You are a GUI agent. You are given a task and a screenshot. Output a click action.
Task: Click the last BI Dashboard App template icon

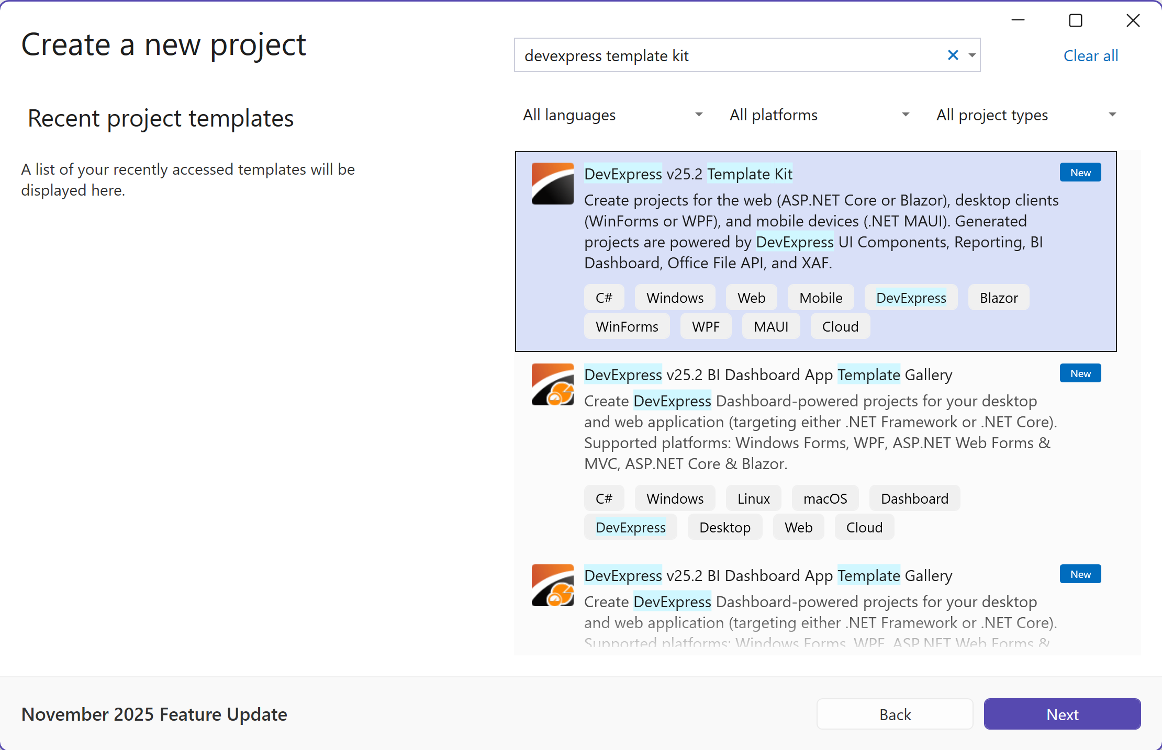[x=552, y=585]
